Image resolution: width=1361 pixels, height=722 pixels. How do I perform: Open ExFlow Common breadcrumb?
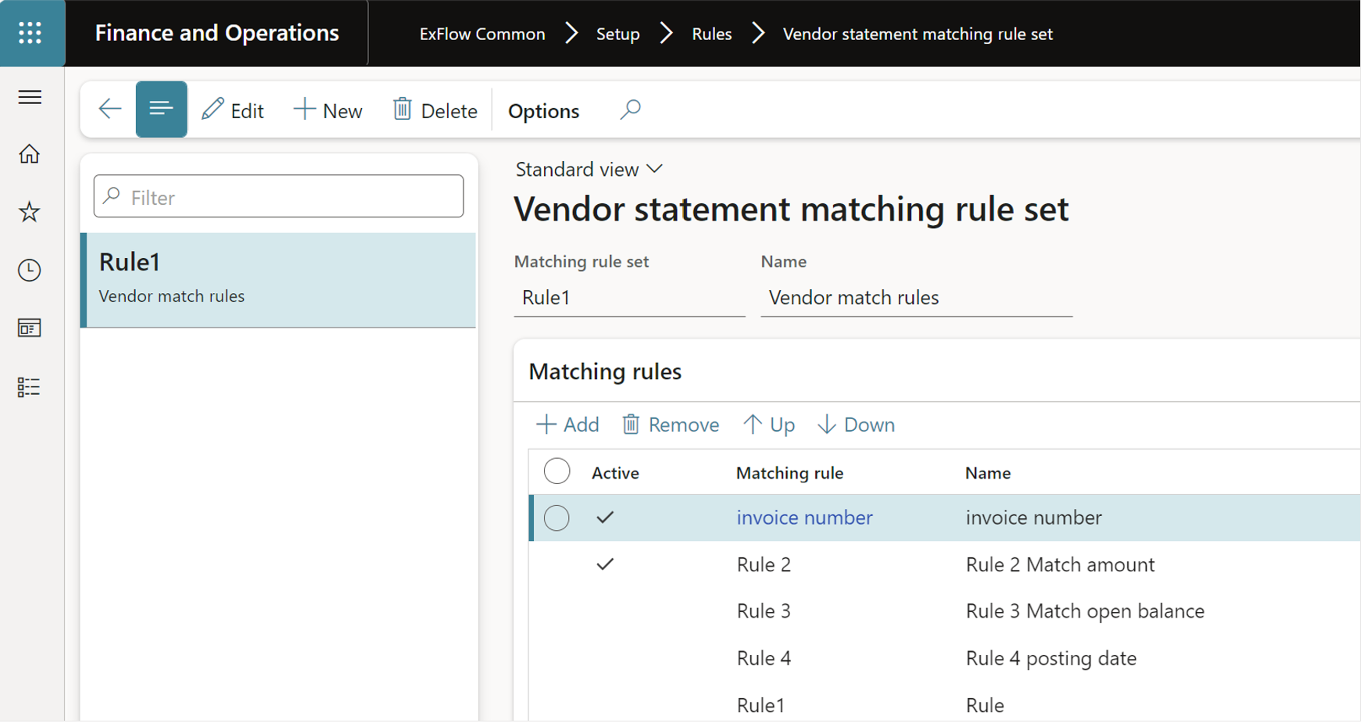(x=482, y=34)
